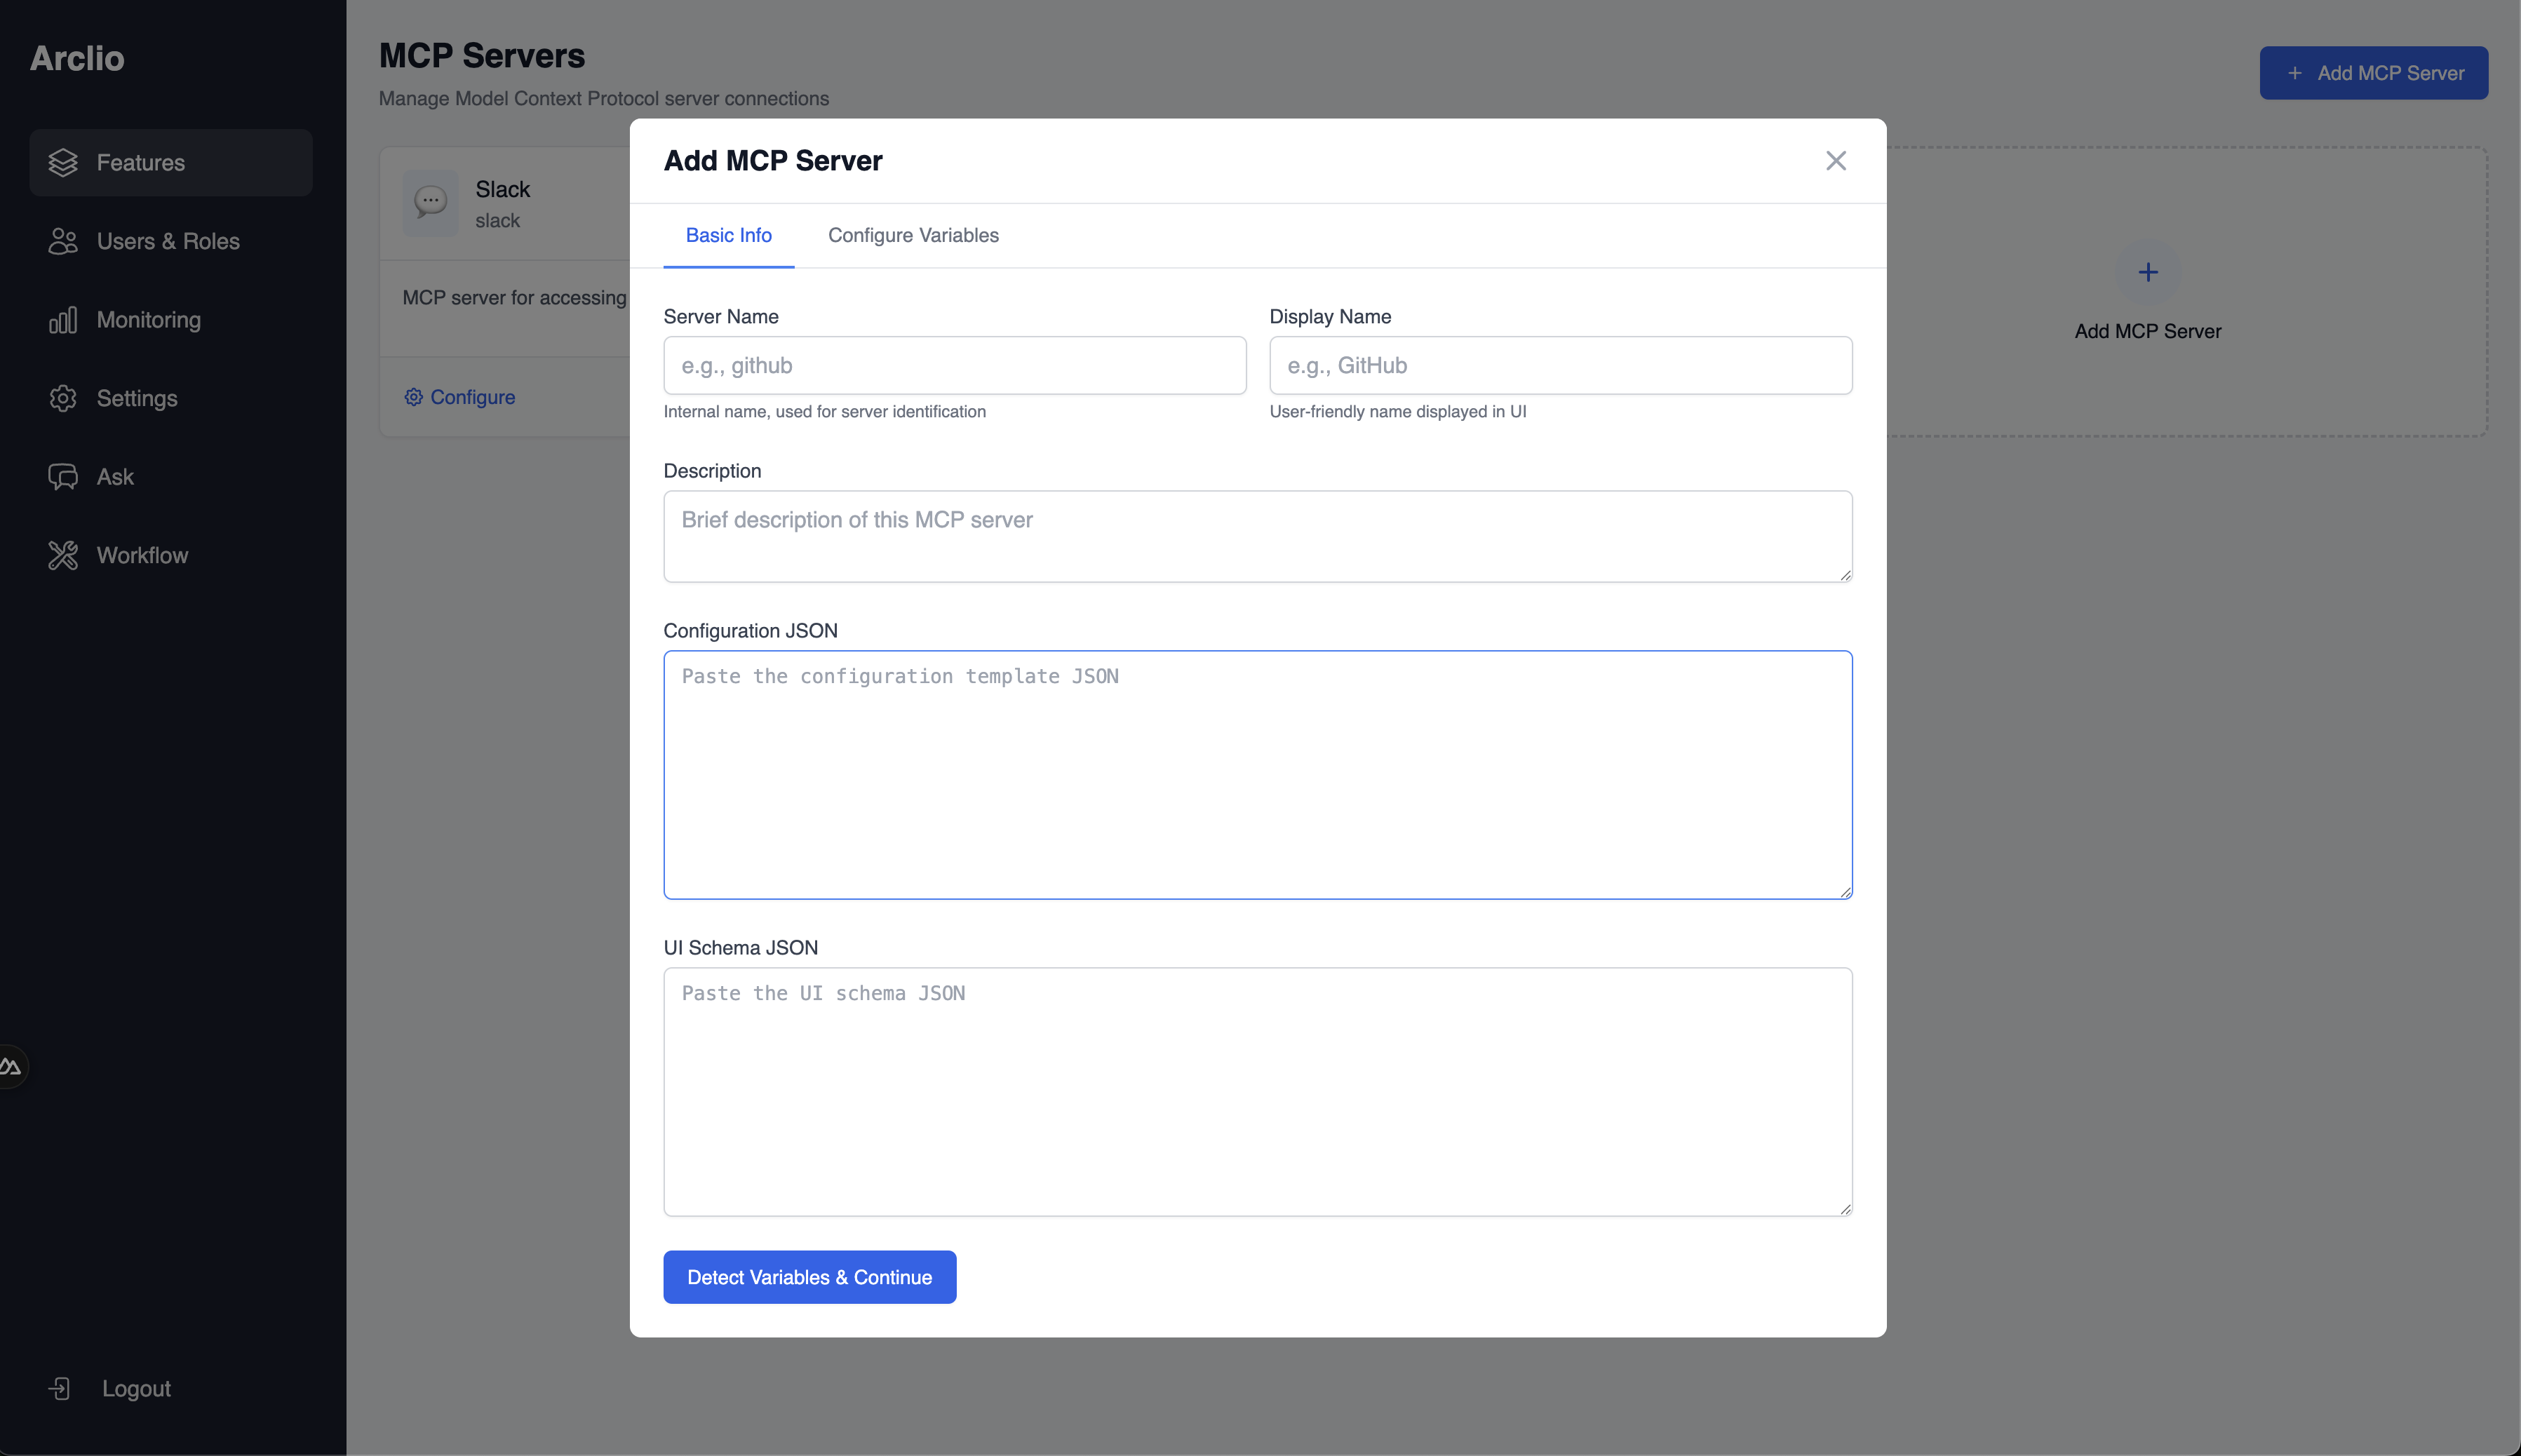This screenshot has height=1456, width=2521.
Task: Open Configure for the Slack server
Action: [471, 397]
